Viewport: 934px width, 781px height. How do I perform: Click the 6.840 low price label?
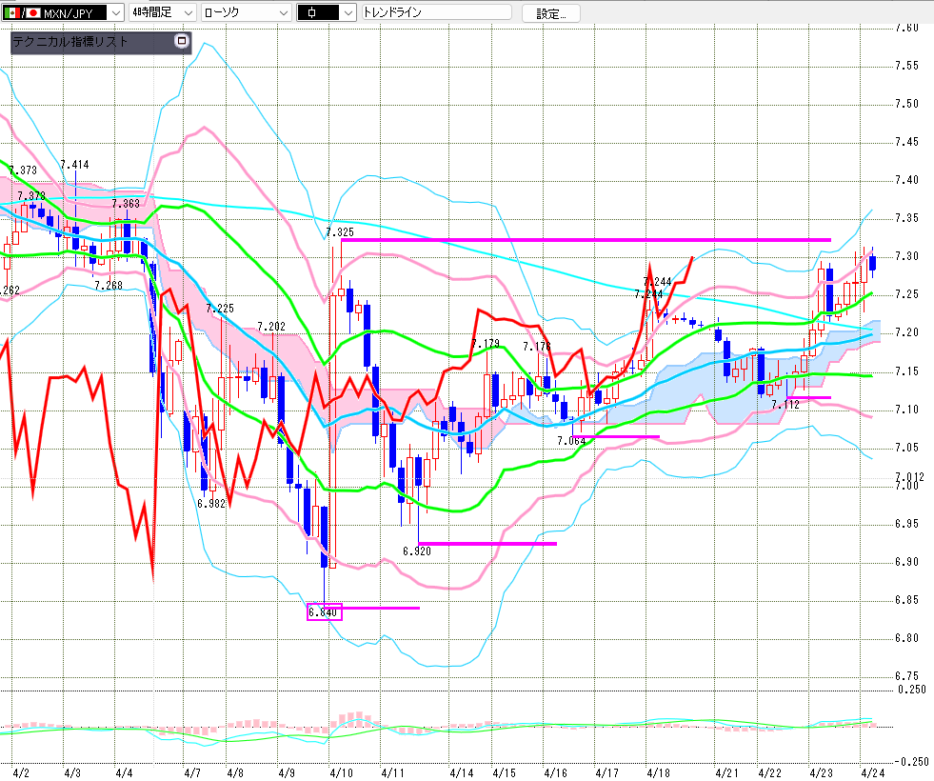tap(324, 612)
